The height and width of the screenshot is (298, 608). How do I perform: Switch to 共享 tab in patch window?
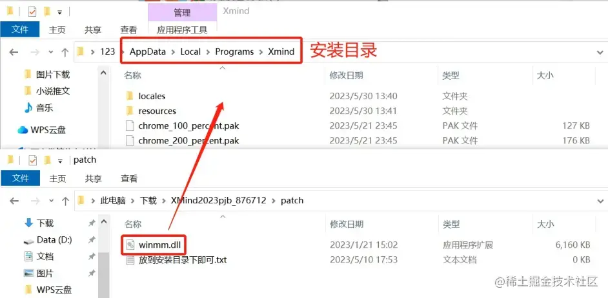pos(93,178)
